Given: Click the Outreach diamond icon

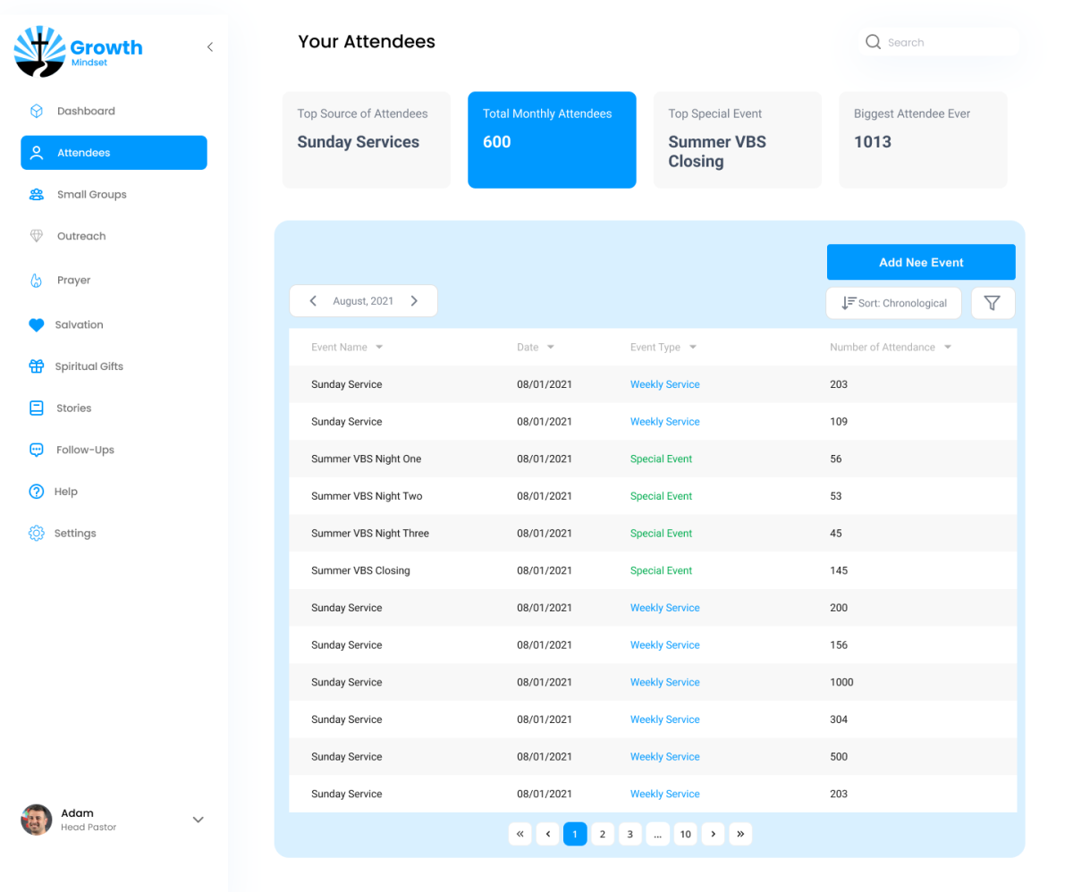Looking at the screenshot, I should 37,236.
